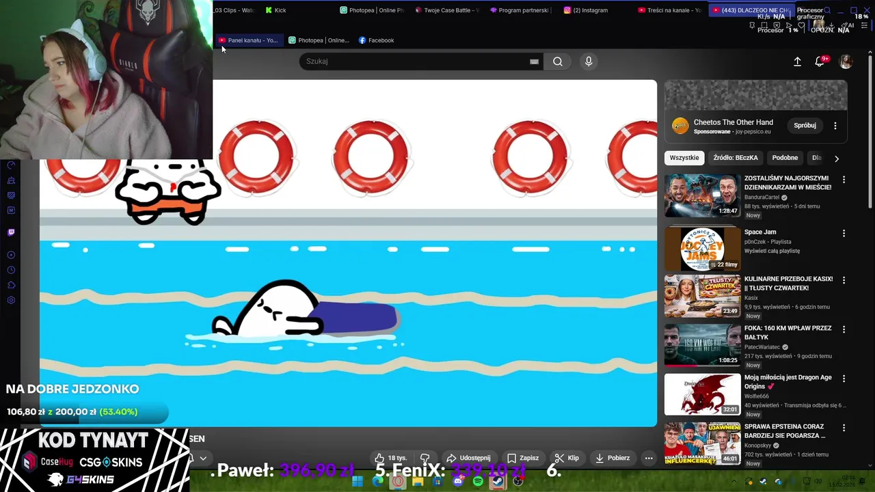Start voice search with the microphone
The image size is (875, 492).
coord(589,61)
